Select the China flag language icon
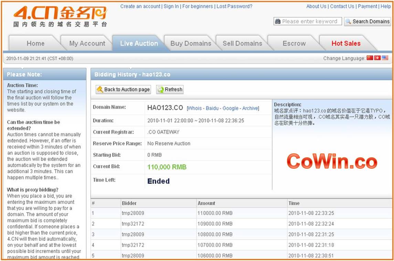The image size is (394, 261). (x=370, y=58)
